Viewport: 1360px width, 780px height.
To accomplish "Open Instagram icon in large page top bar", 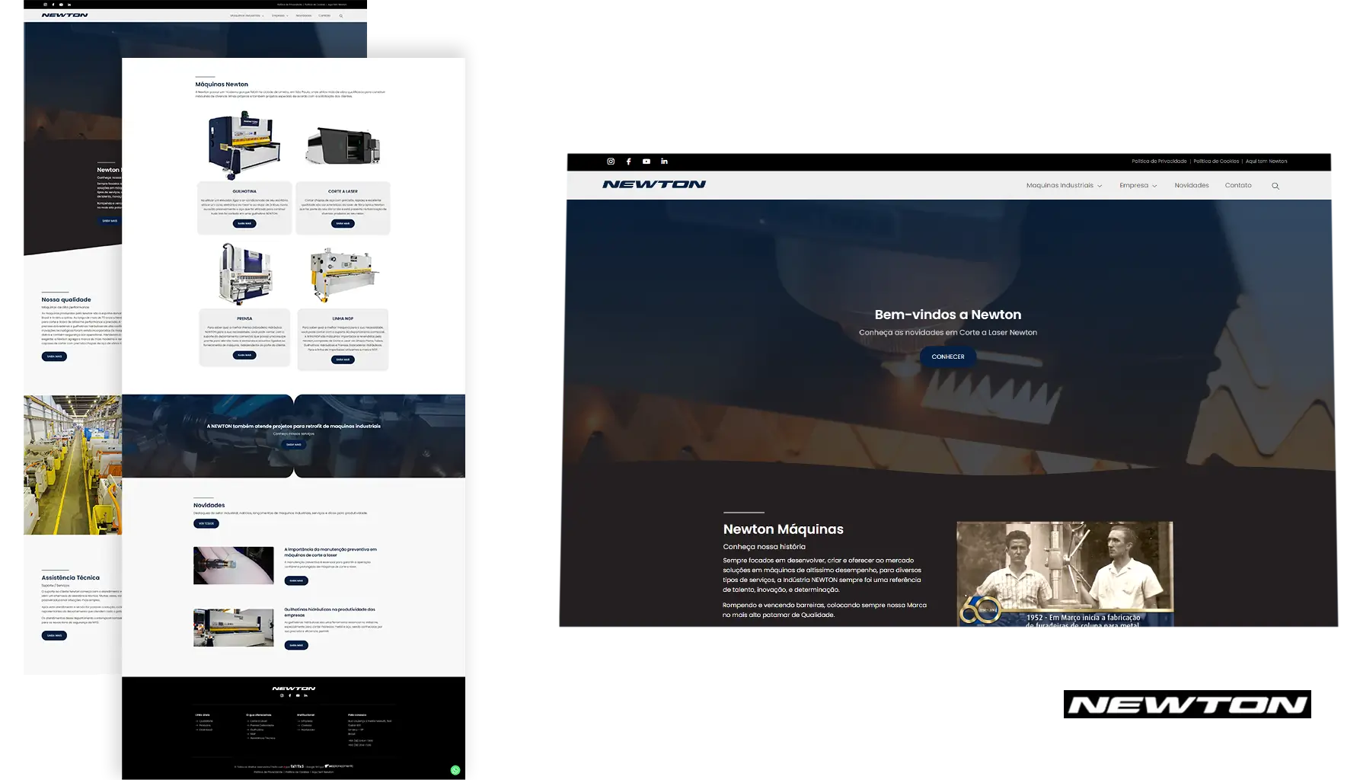I will tap(611, 161).
